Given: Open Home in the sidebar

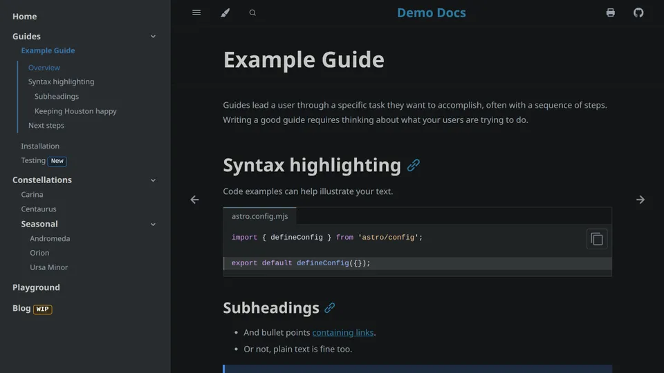Looking at the screenshot, I should 25,17.
